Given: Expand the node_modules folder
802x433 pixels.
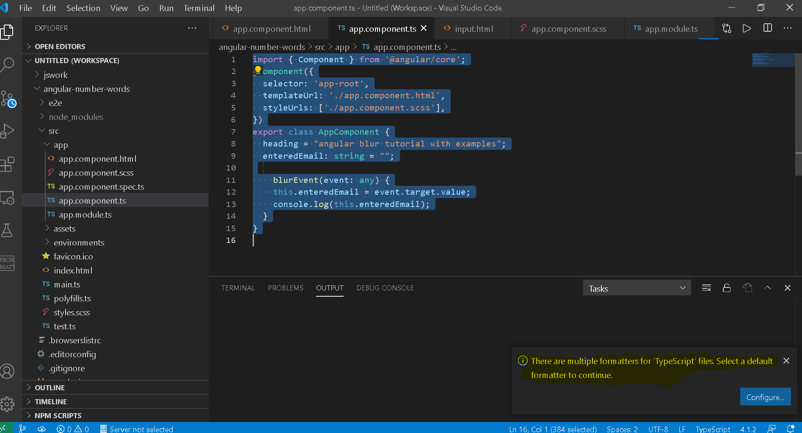Looking at the screenshot, I should 115,117.
